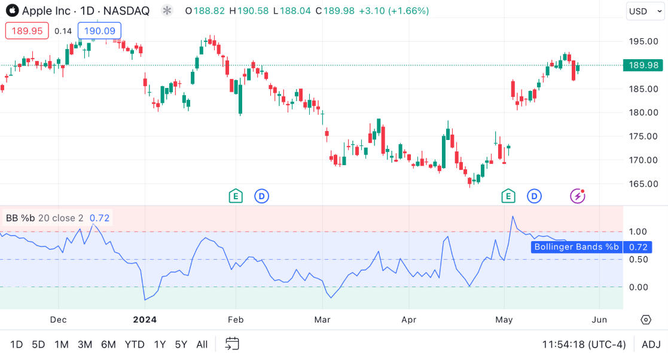Image resolution: width=668 pixels, height=353 pixels.
Task: Select the 1Y time range
Action: coord(160,345)
